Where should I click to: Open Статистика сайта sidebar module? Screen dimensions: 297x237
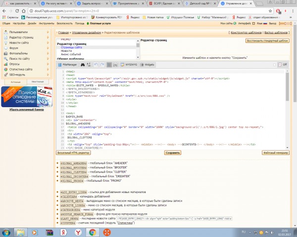(x=21, y=69)
